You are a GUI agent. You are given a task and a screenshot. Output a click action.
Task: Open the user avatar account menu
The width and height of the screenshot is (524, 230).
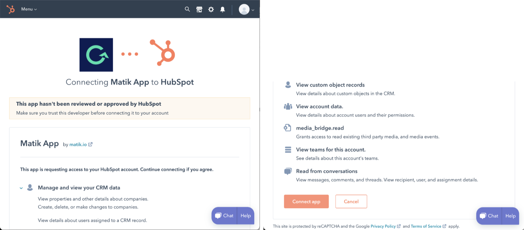pos(247,9)
